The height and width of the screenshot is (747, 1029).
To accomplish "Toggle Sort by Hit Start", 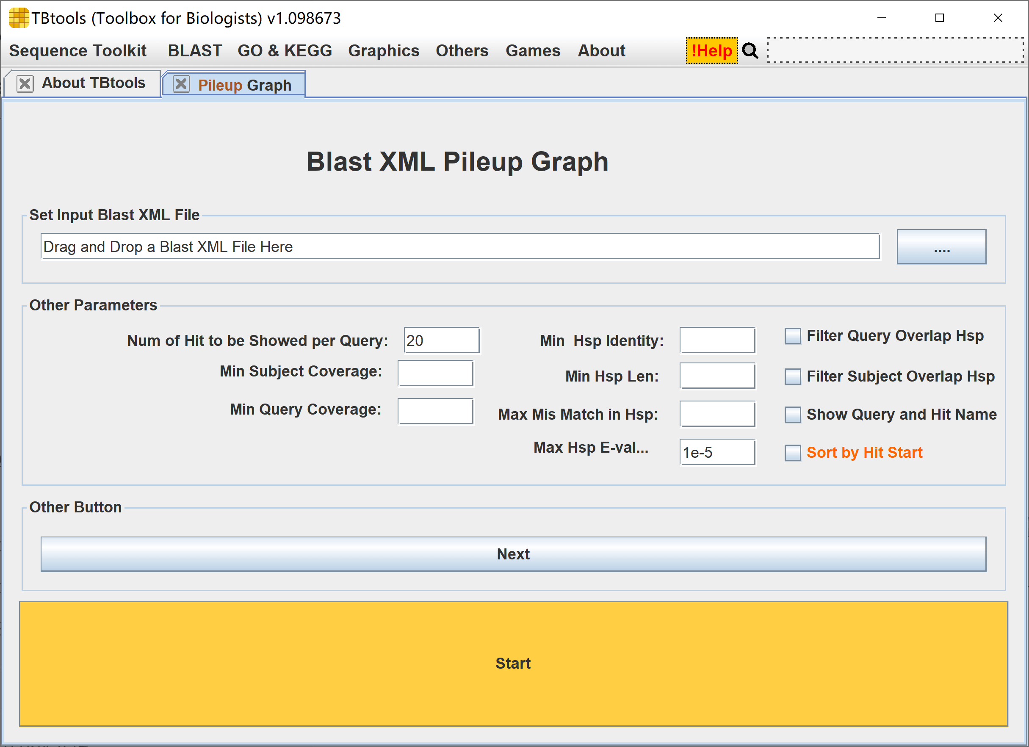I will tap(793, 452).
